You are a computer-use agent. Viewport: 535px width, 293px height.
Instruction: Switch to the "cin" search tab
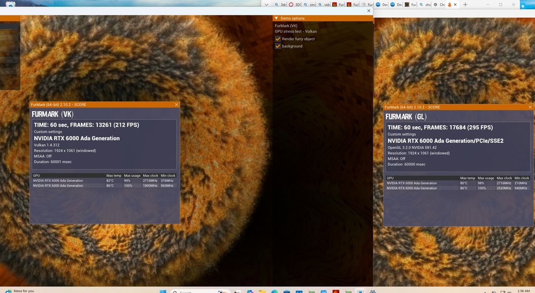(309, 4)
